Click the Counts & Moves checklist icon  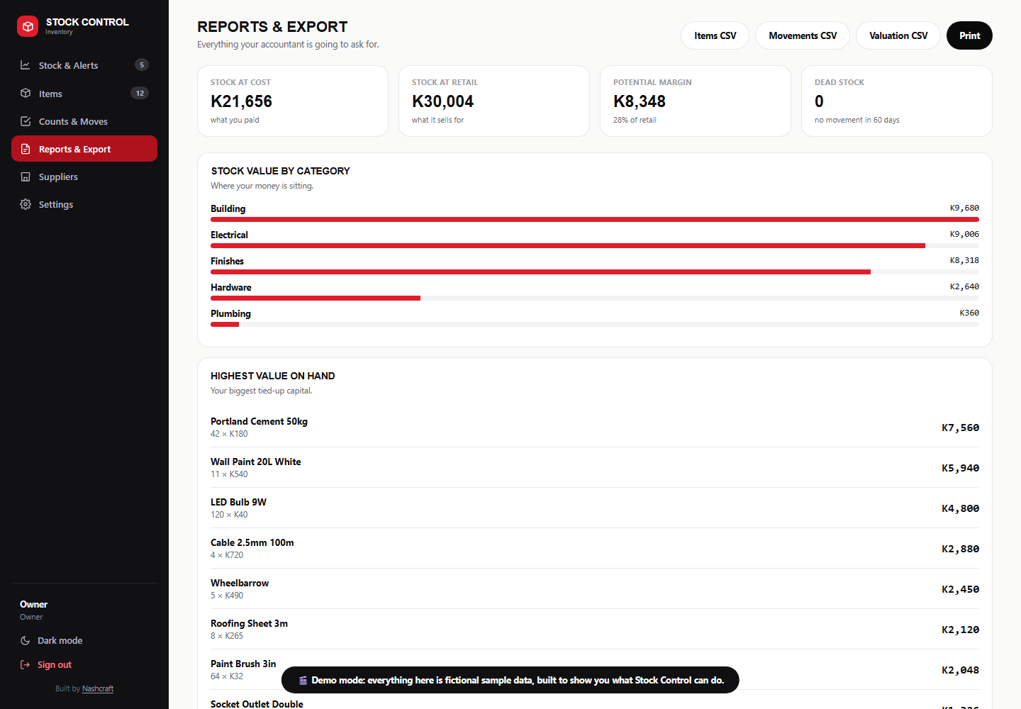coord(26,121)
